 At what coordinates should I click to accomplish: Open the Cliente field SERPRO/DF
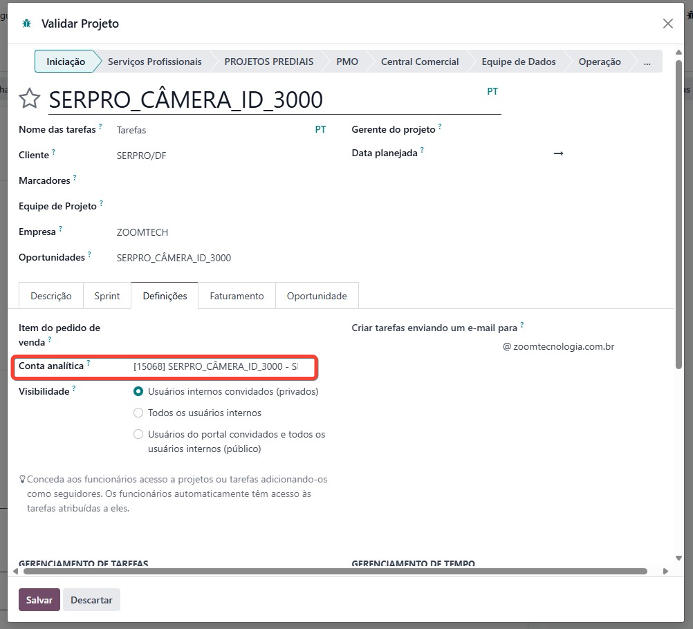pyautogui.click(x=142, y=156)
